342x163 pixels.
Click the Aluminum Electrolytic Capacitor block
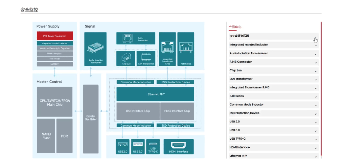[55, 48]
